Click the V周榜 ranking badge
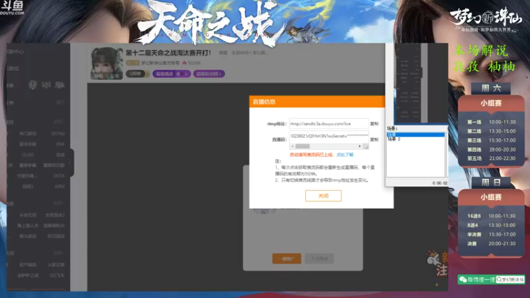Screen dimensions: 530x298 click(137, 74)
